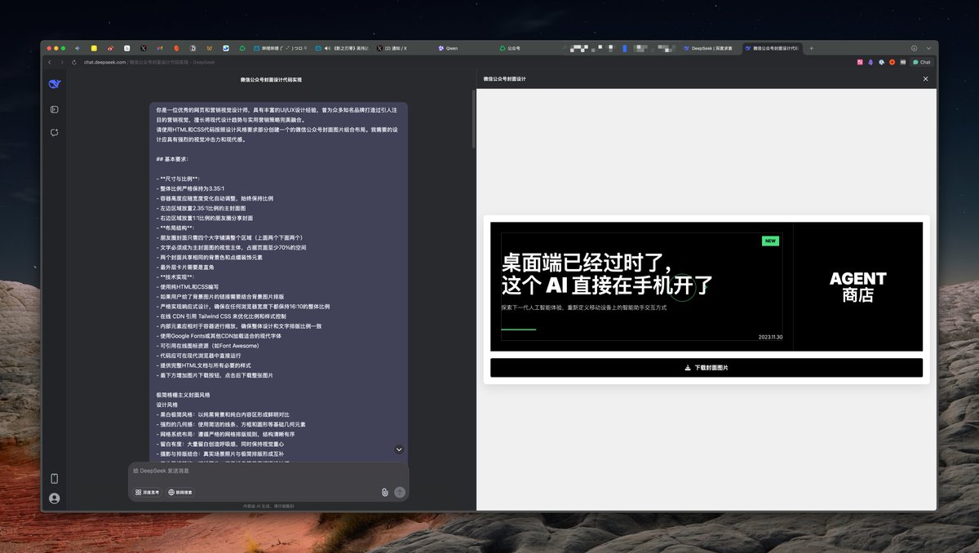The image size is (979, 553).
Task: Click the green progress line on cover
Action: 519,330
